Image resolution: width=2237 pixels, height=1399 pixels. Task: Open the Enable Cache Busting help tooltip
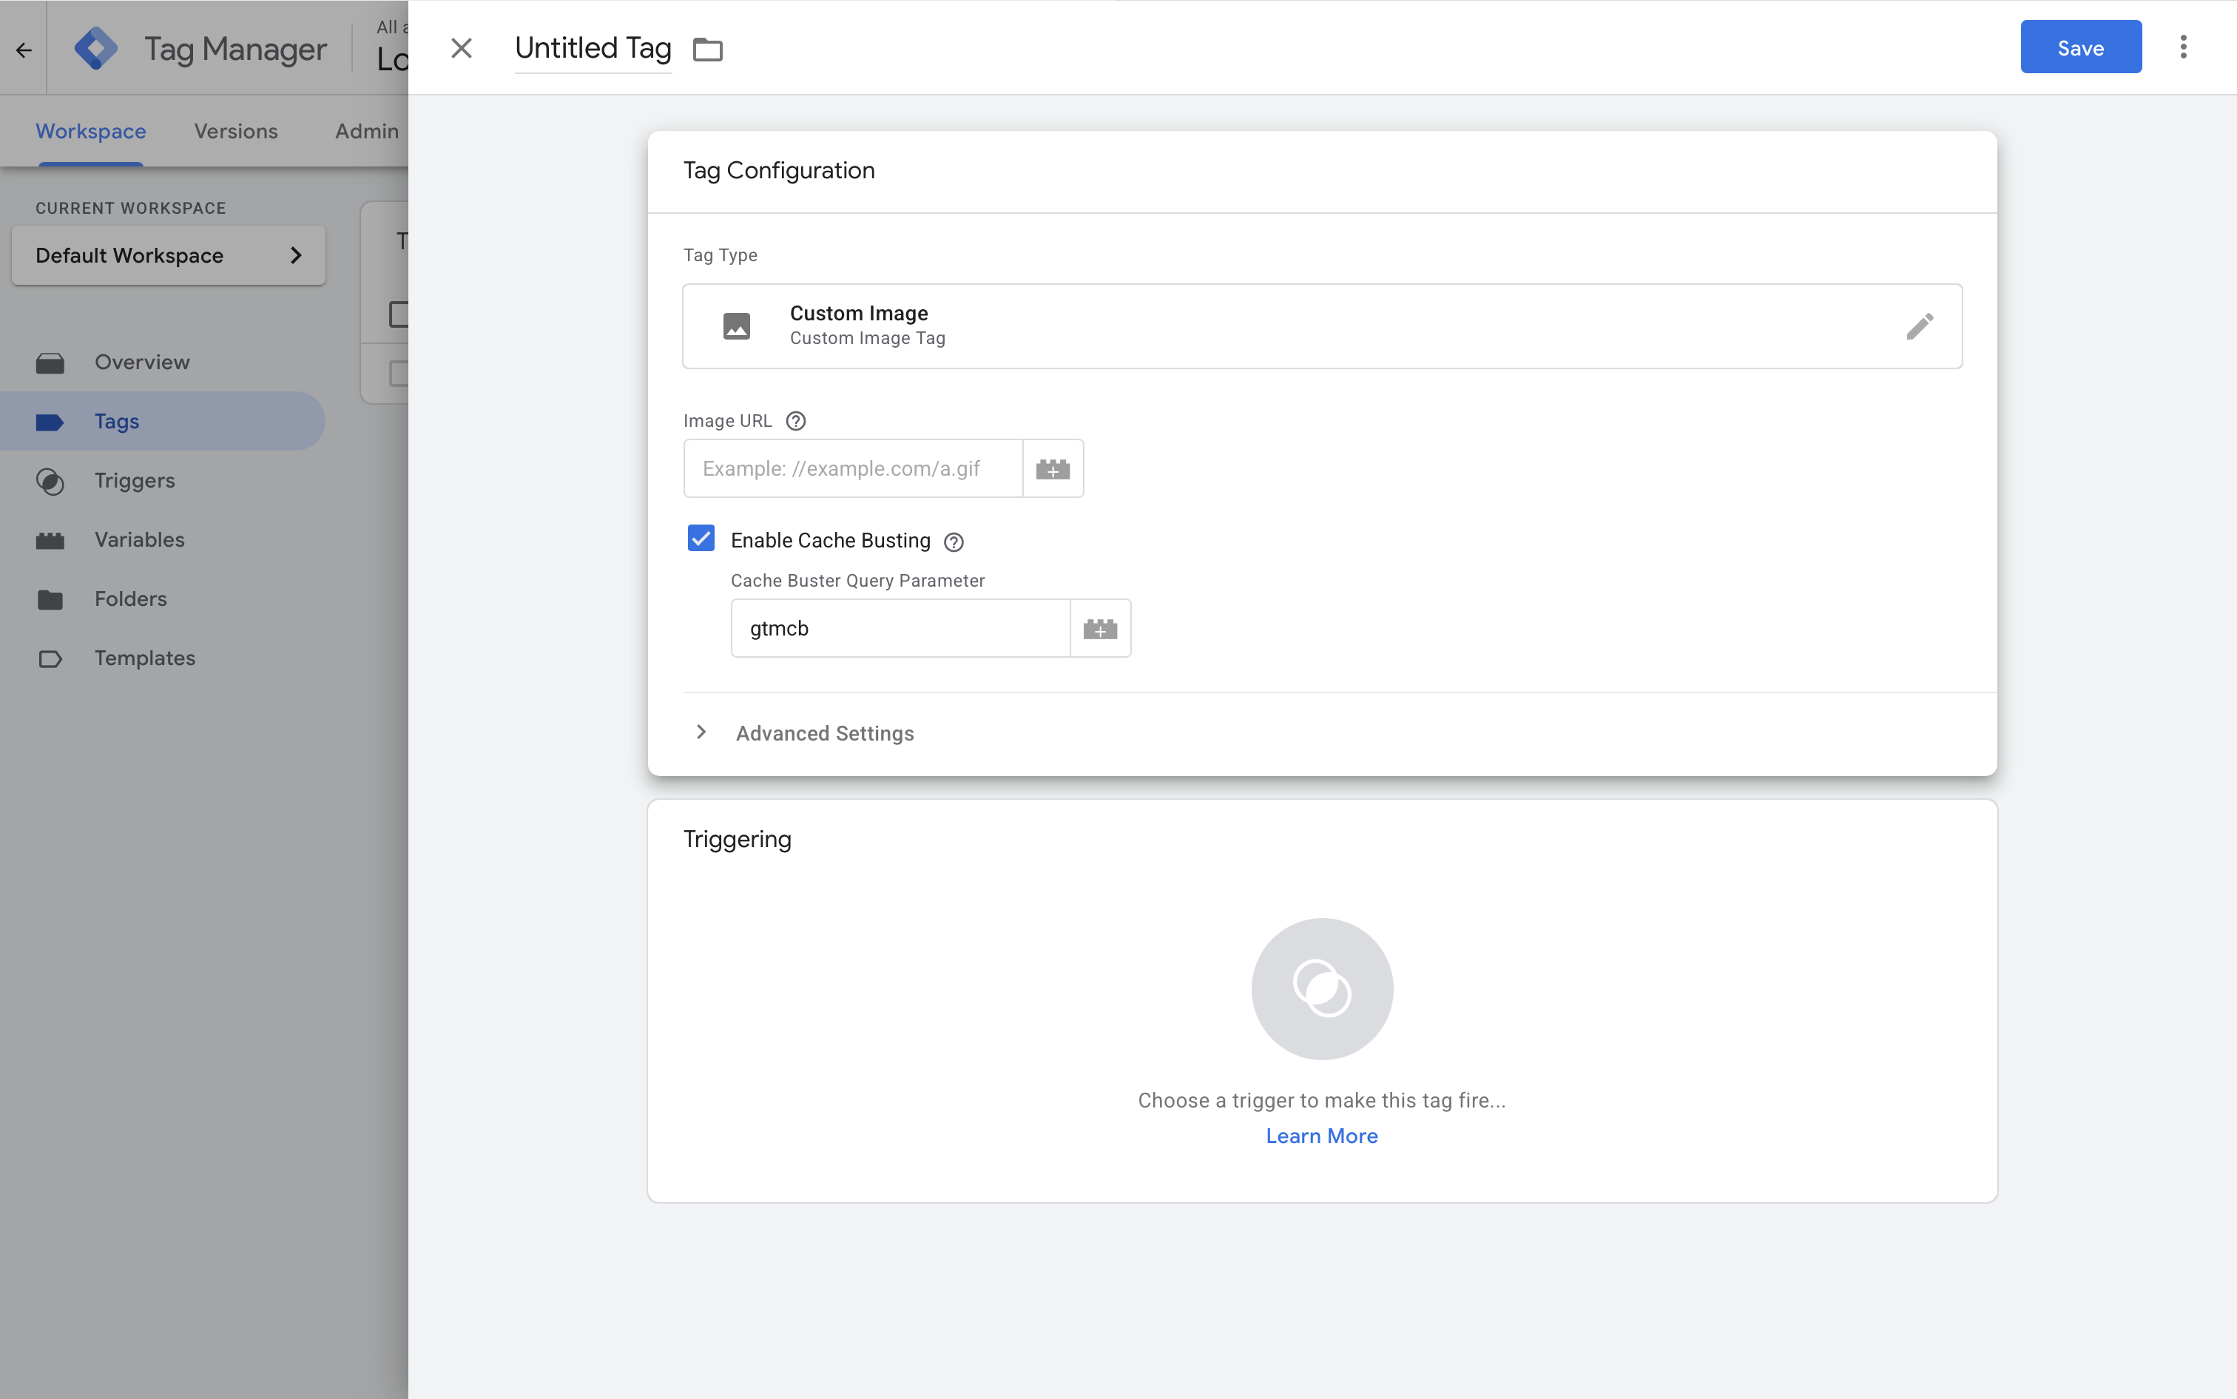tap(953, 542)
